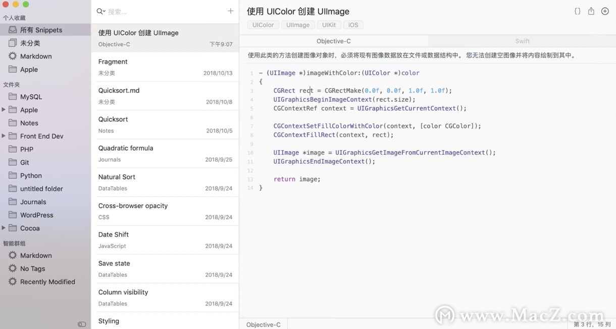Toggle the sidebar switch at bottom left
Viewport: 616px width, 329px height.
pos(82,324)
